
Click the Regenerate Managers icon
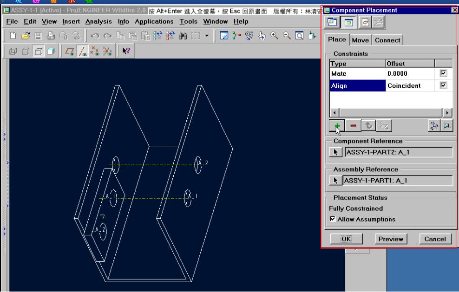click(170, 36)
